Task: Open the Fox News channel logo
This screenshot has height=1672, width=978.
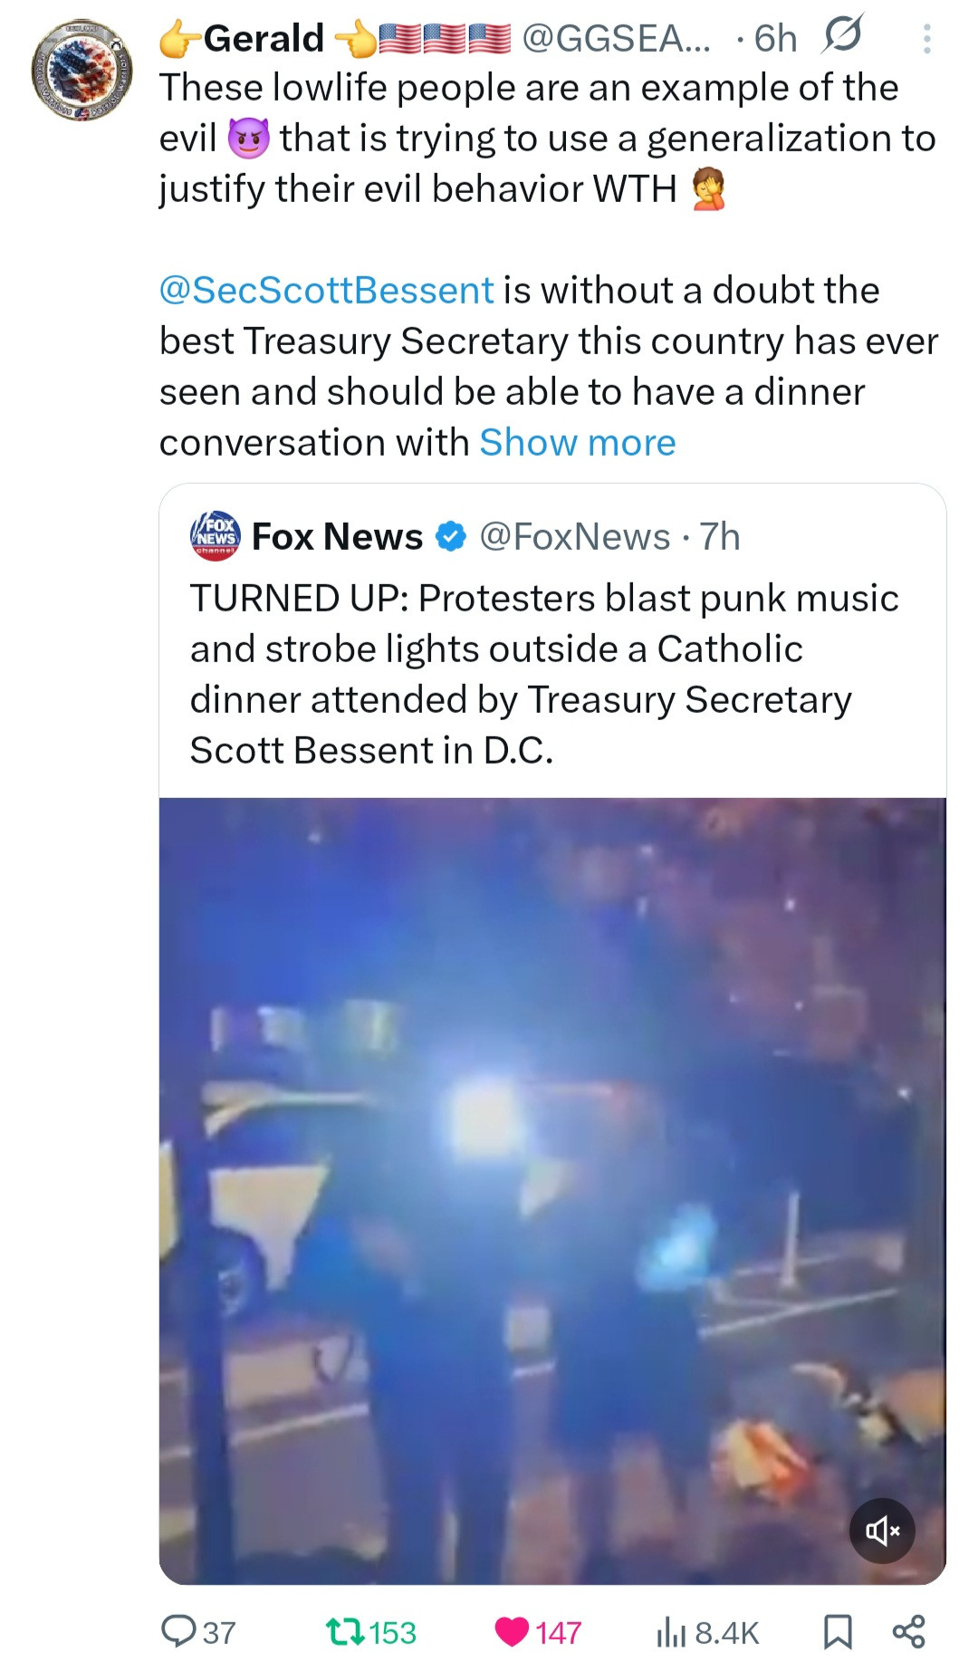Action: coord(216,536)
